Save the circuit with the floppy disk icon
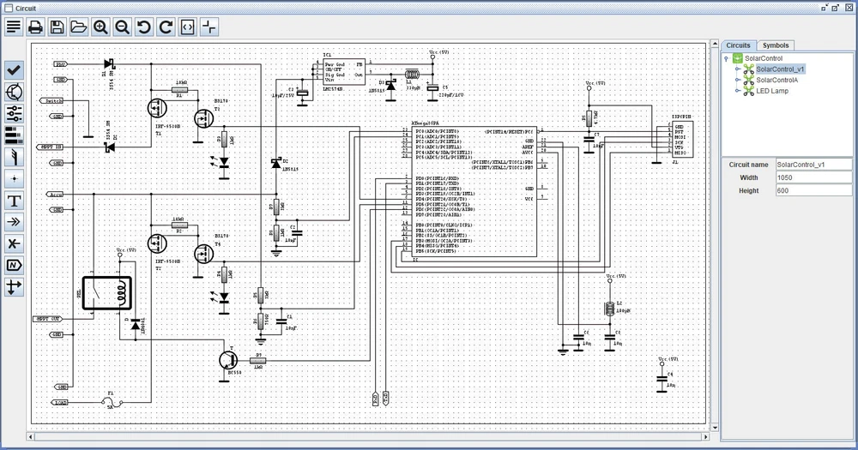This screenshot has height=450, width=858. (x=57, y=27)
